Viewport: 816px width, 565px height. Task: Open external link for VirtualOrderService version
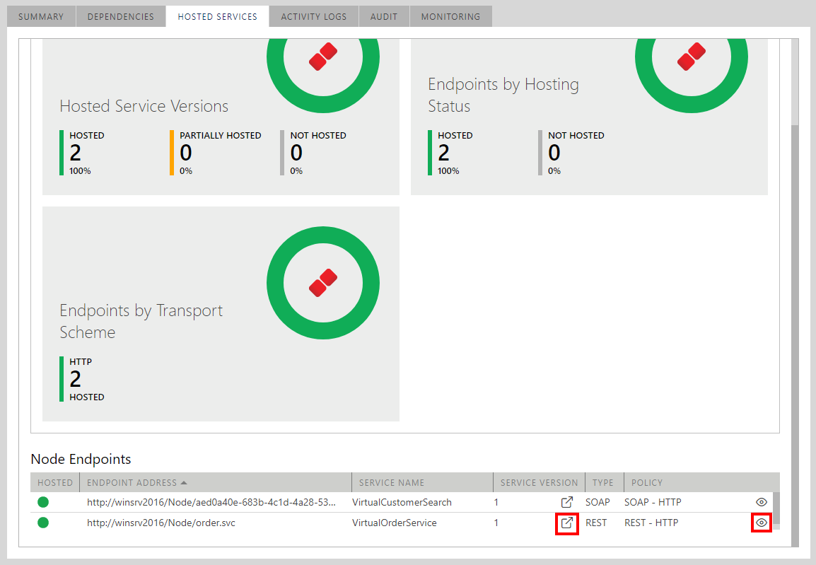tap(566, 523)
